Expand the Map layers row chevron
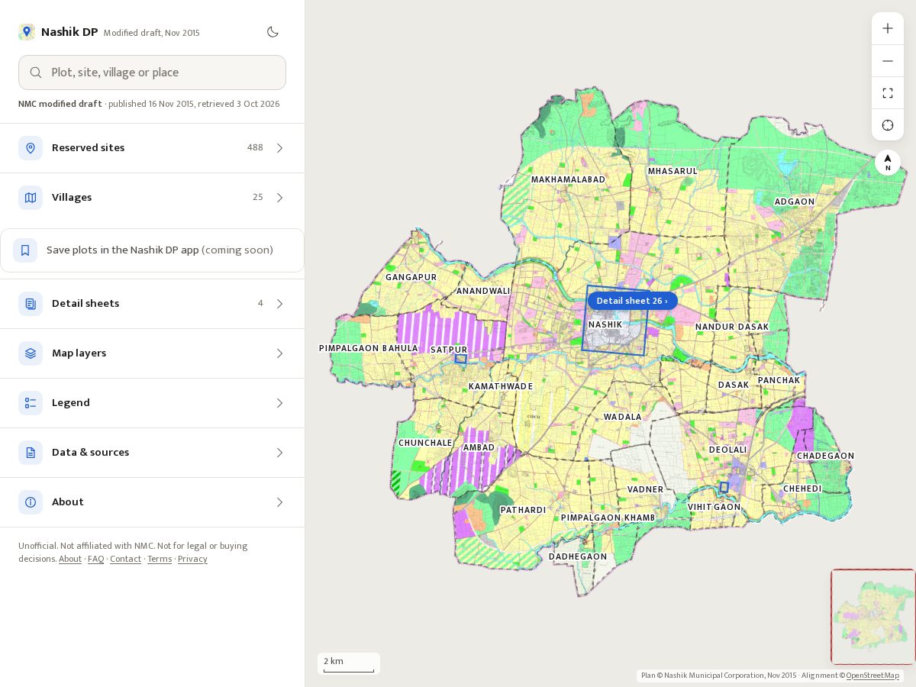The height and width of the screenshot is (687, 916). [279, 353]
